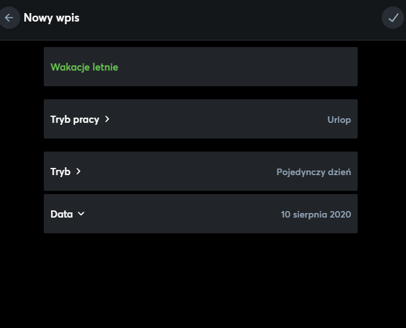Click the right chevron beside Tryb
Screen dimensions: 406x328
[x=78, y=171]
